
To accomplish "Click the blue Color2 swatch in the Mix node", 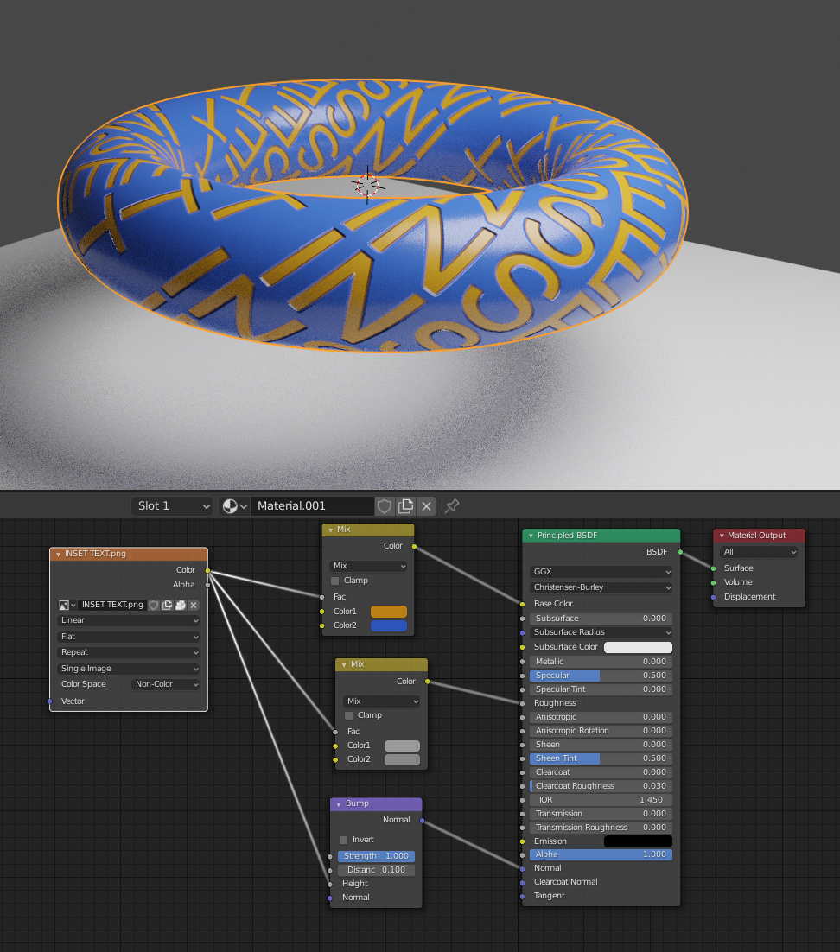I will [x=389, y=626].
